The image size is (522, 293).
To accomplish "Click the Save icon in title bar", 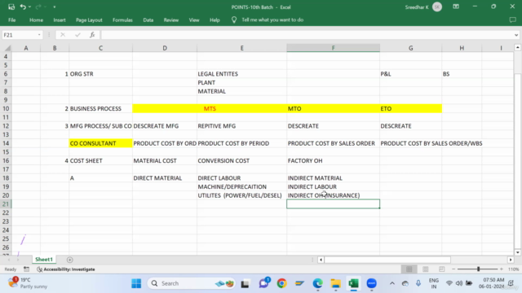I will click(x=11, y=7).
